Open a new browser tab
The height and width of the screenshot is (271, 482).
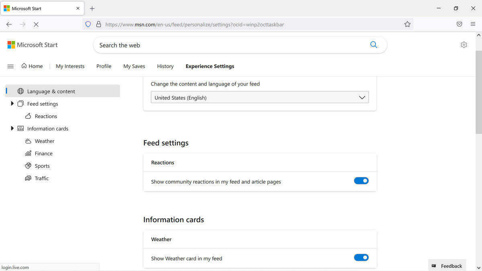(92, 8)
